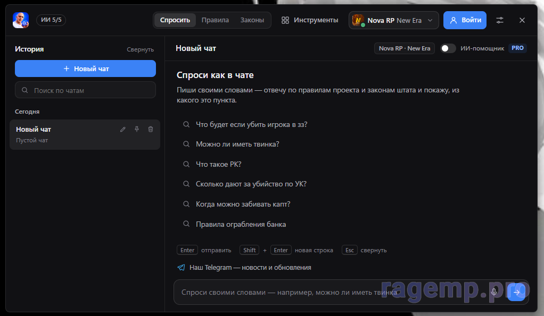The width and height of the screenshot is (544, 316).
Task: Close the assistant window
Action: click(522, 20)
